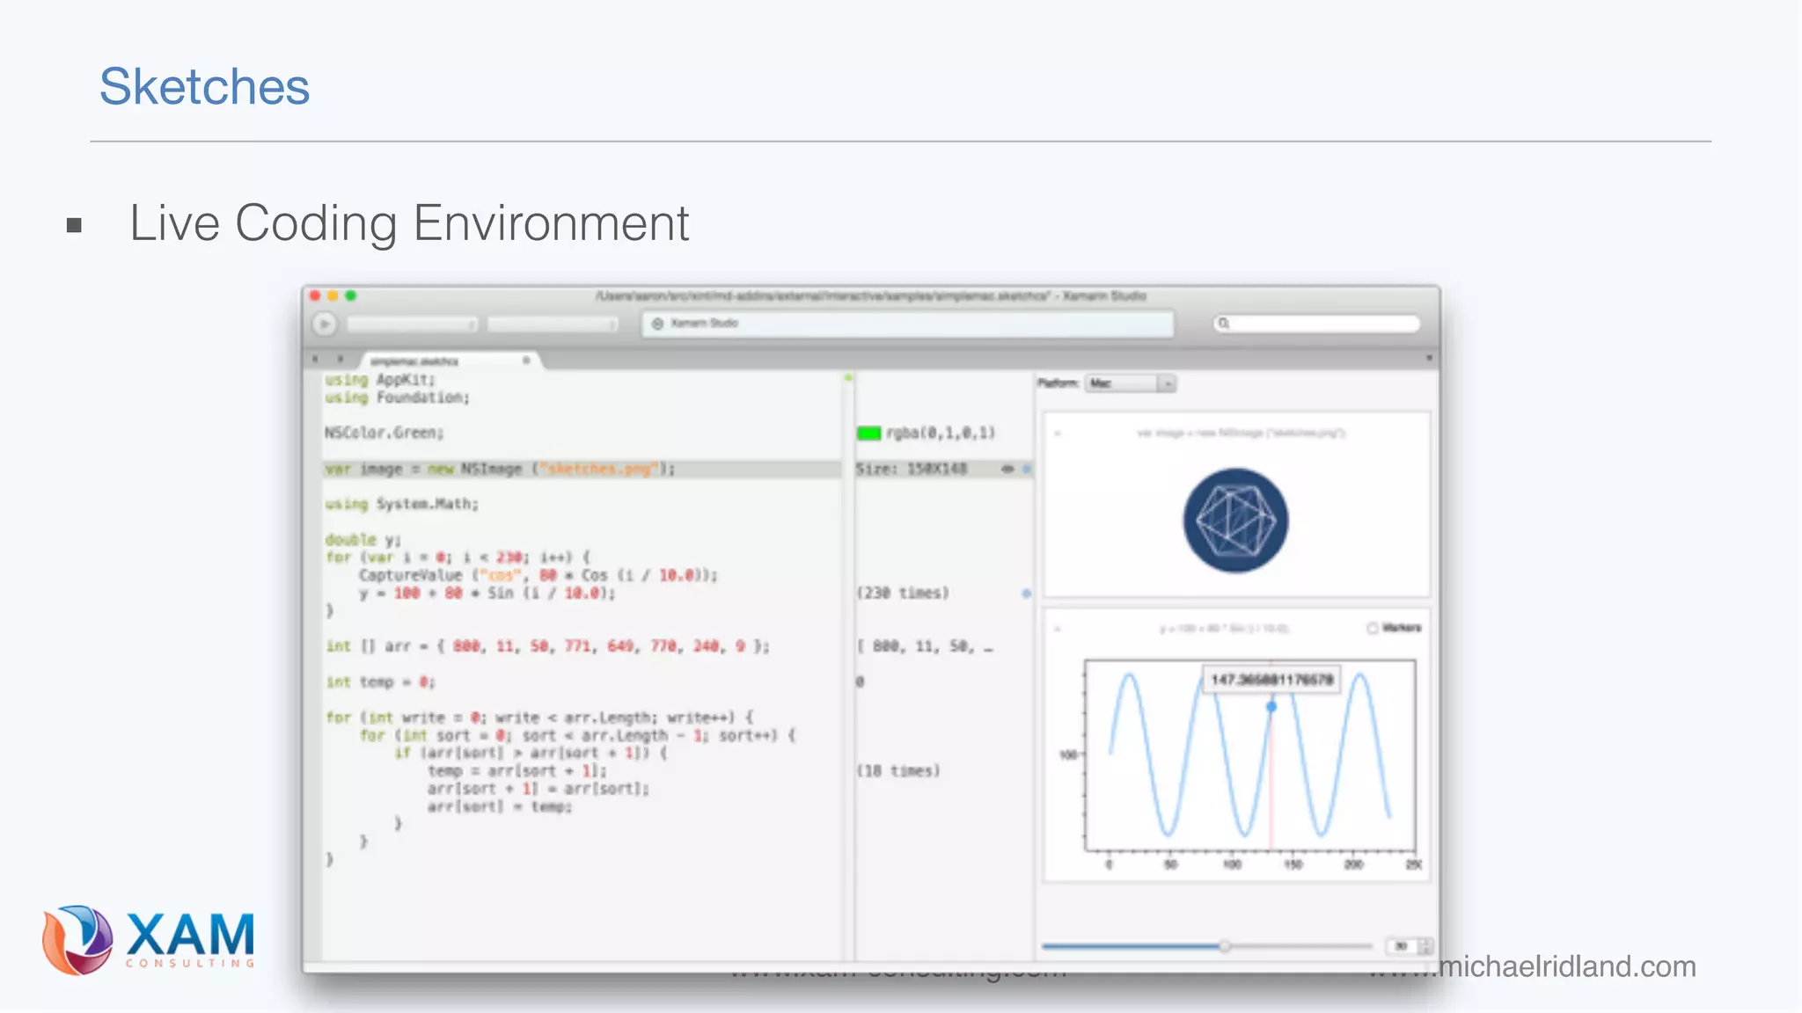Image resolution: width=1802 pixels, height=1013 pixels.
Task: Enable the Markers checkbox on graph
Action: [1373, 628]
